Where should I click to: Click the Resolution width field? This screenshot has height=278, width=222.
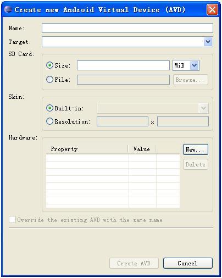(123, 121)
